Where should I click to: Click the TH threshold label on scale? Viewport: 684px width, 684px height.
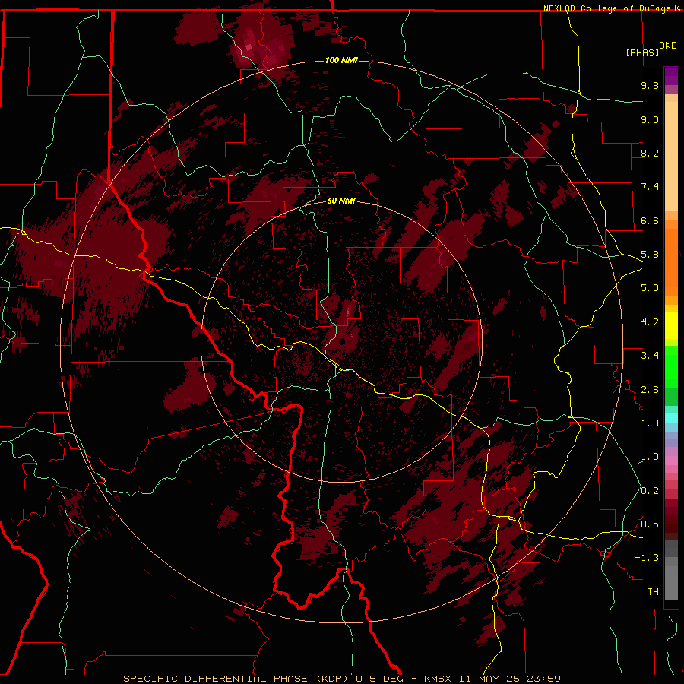(653, 592)
